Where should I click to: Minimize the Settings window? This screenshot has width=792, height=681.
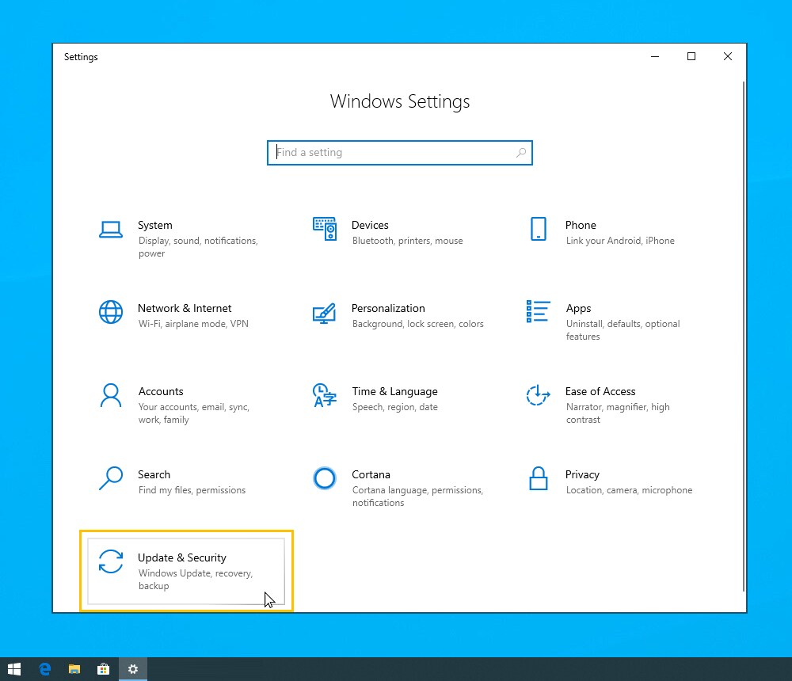coord(655,56)
